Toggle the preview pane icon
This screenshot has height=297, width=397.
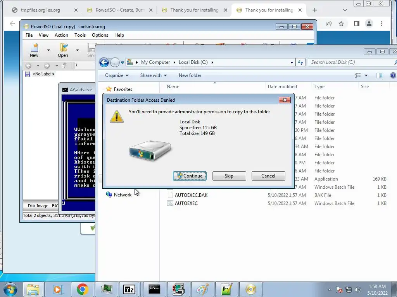click(x=379, y=75)
